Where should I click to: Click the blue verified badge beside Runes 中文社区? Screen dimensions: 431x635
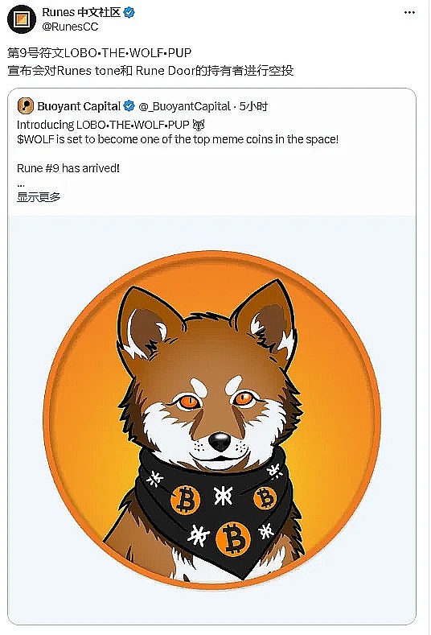(129, 13)
